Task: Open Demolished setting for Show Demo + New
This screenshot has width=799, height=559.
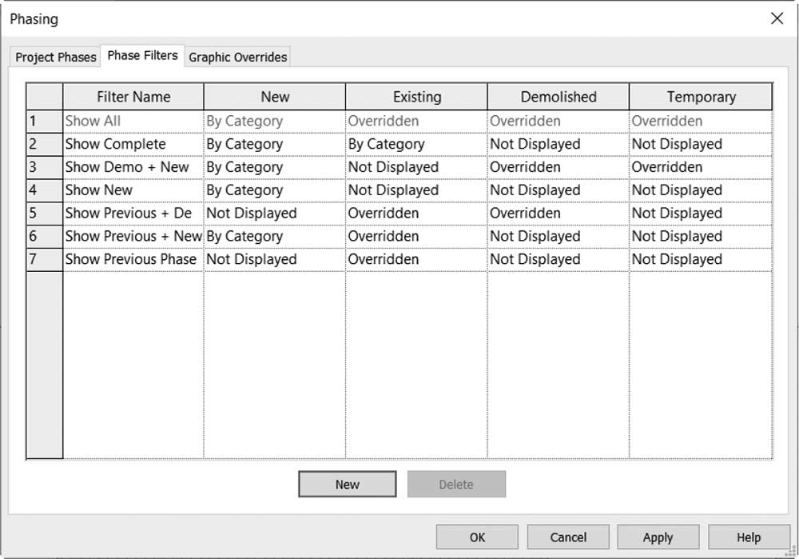Action: pyautogui.click(x=559, y=167)
